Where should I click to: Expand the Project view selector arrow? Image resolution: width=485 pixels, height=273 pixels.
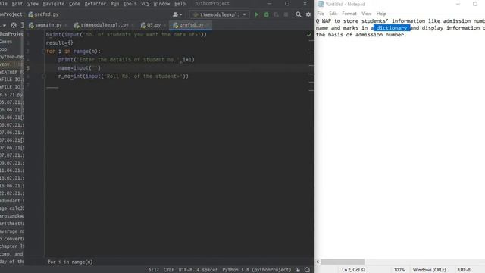click(5, 25)
